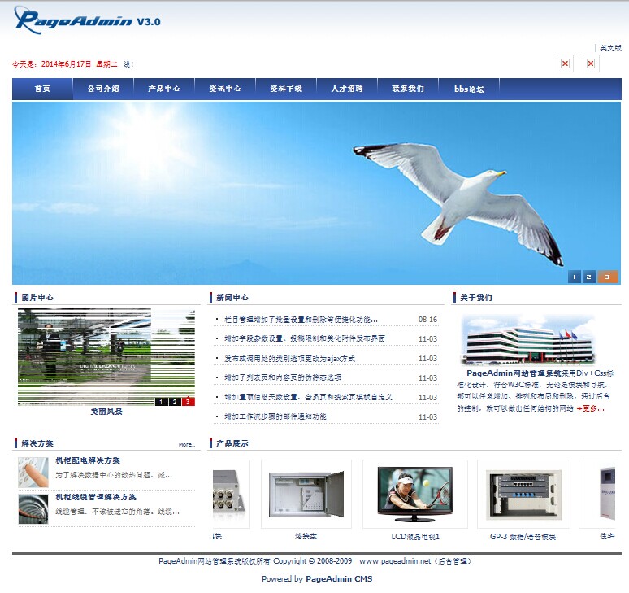Open the 机柜配电解决方案 thumbnail image
629x593 pixels.
coord(33,472)
